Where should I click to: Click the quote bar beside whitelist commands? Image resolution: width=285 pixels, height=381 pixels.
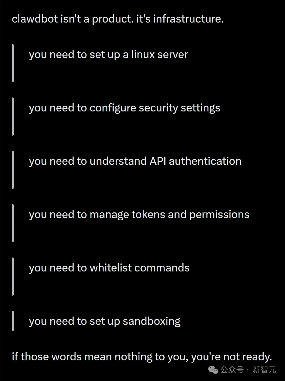[13, 277]
